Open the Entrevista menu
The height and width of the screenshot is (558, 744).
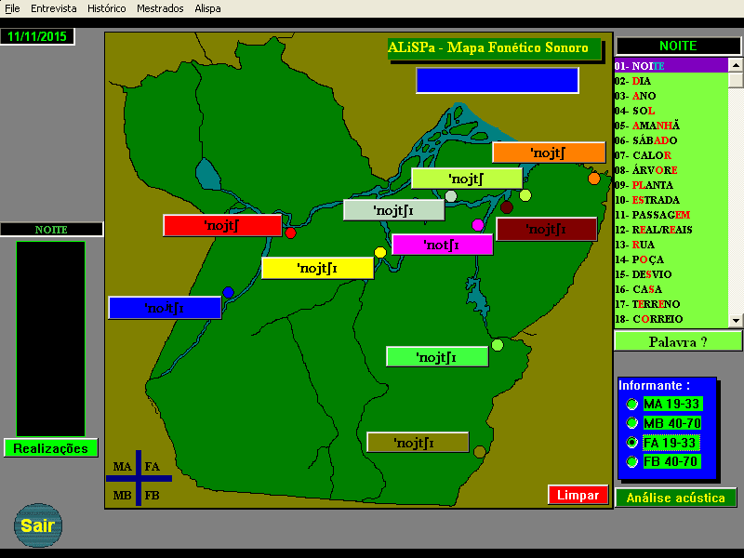click(54, 8)
